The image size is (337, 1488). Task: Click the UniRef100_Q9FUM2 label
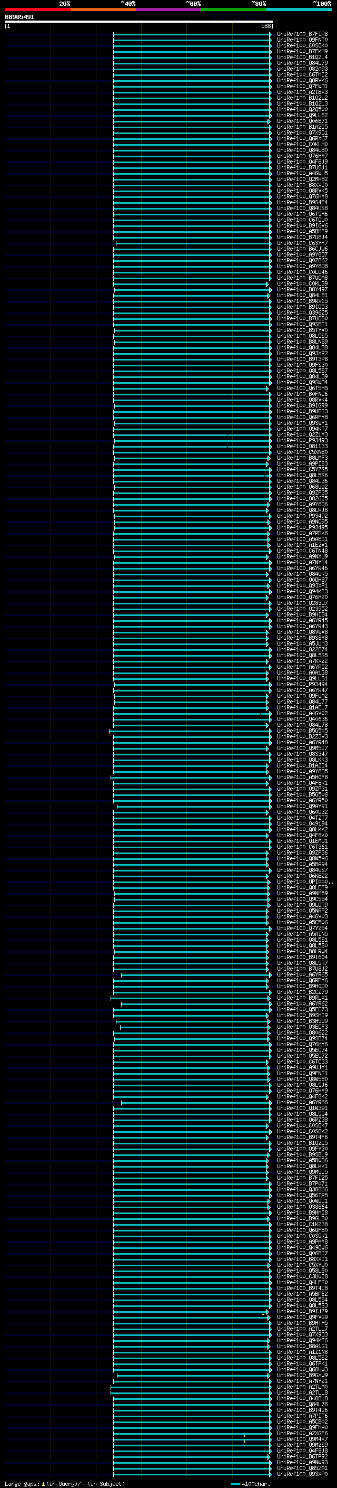302,696
